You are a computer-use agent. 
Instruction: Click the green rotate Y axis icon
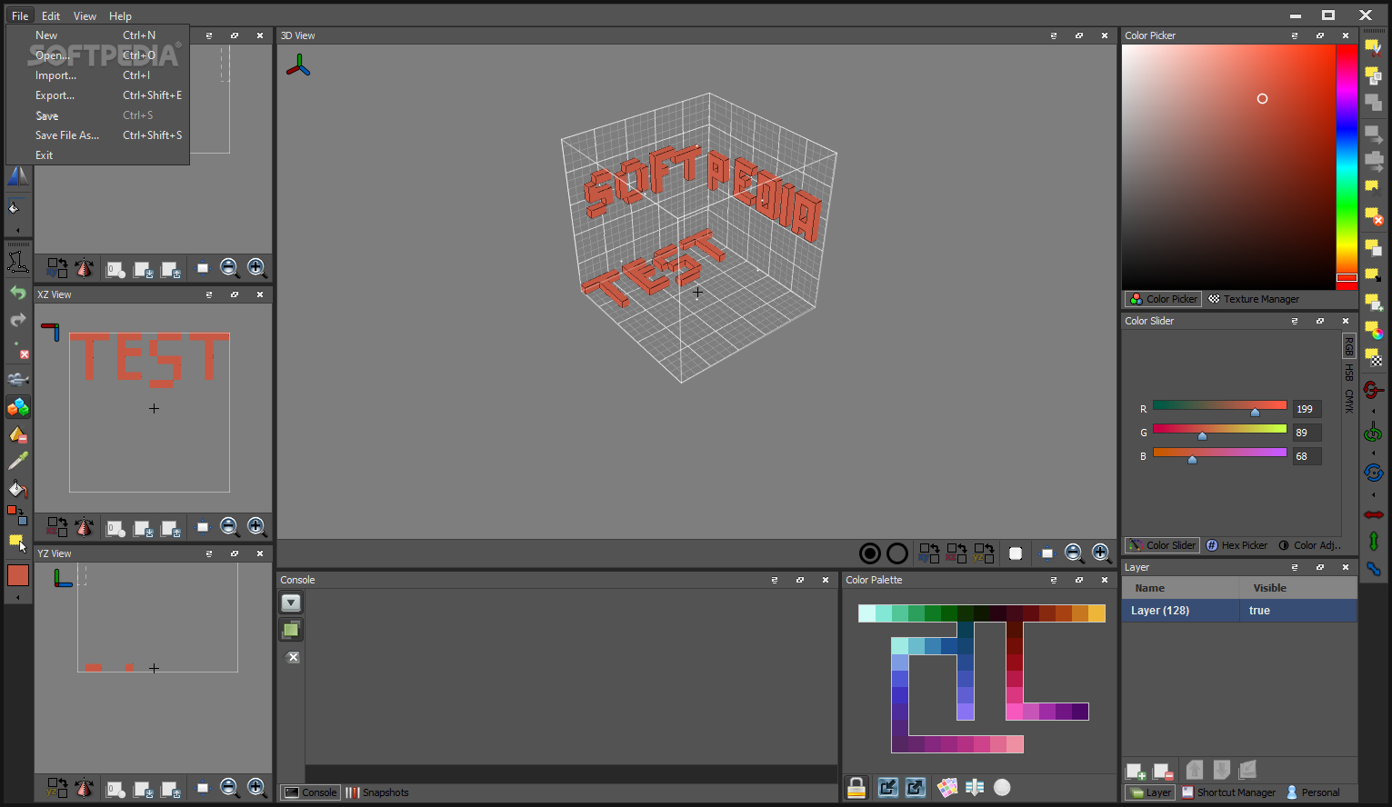1373,433
